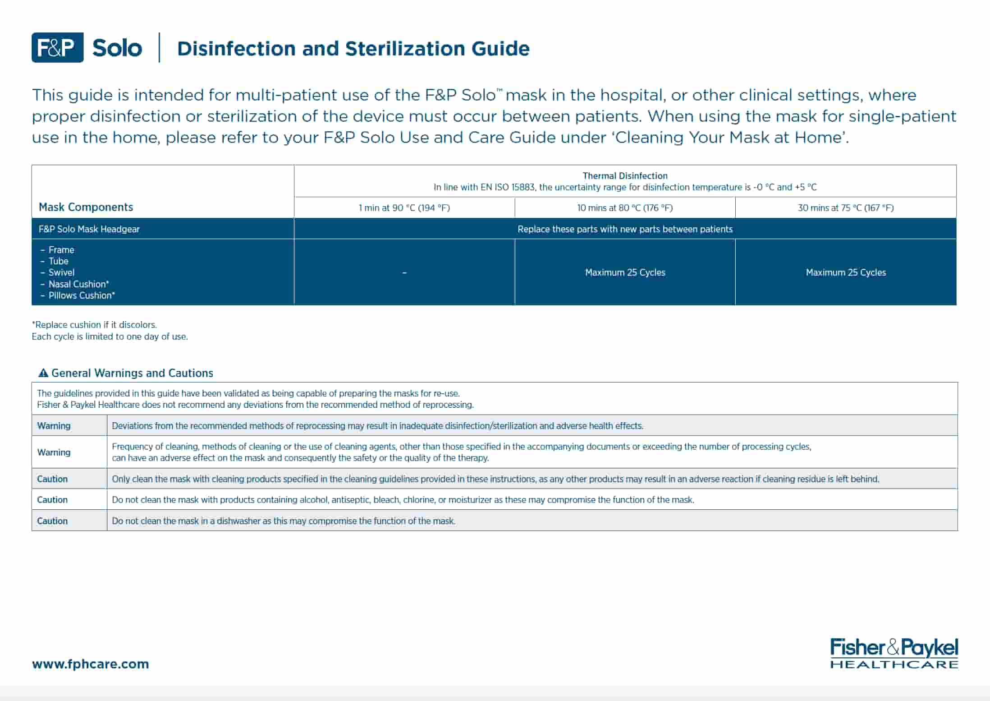Click the Thermal Disinfection heading

pos(625,175)
